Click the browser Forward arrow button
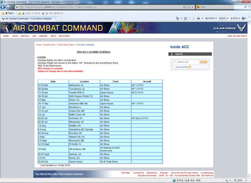The height and width of the screenshot is (183, 251). [8, 7]
